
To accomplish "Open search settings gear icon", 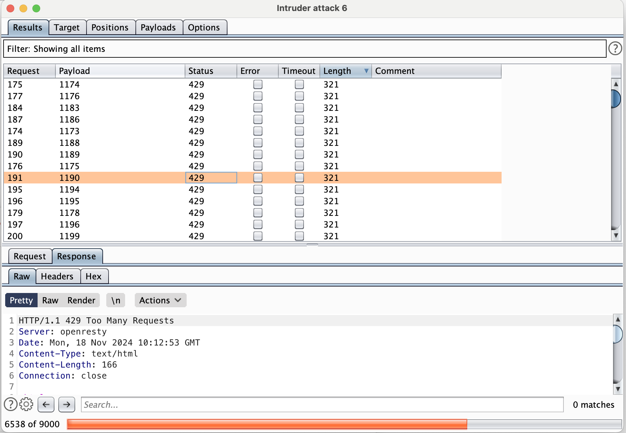I will pyautogui.click(x=26, y=404).
